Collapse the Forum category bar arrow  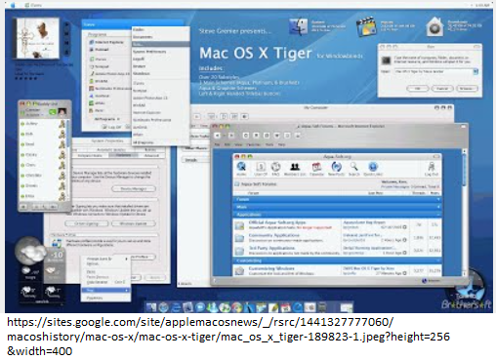tap(438, 199)
